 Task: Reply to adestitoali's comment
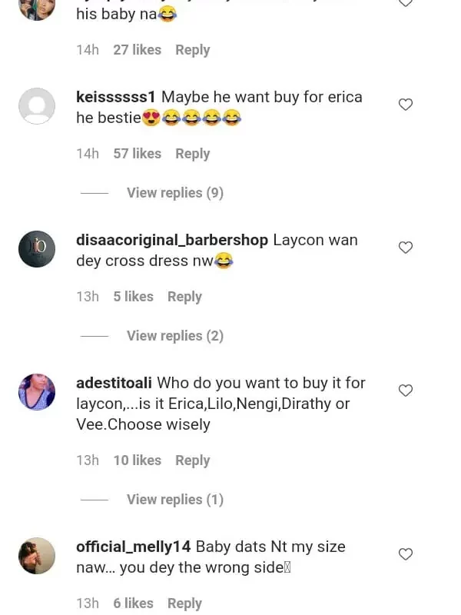pos(192,460)
